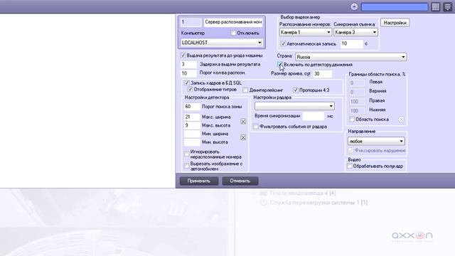
Task: Click the round icon left of the search bar
Action: [354, 6]
